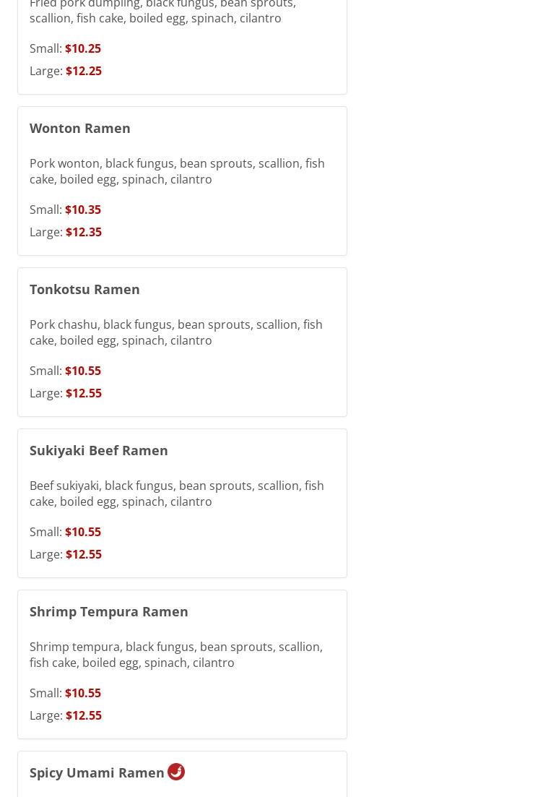Click Shrimp Tempura Ramen small price
This screenshot has height=797, width=556.
pos(83,693)
